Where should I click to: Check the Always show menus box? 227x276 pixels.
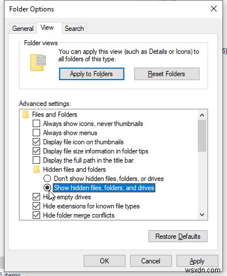coord(36,133)
